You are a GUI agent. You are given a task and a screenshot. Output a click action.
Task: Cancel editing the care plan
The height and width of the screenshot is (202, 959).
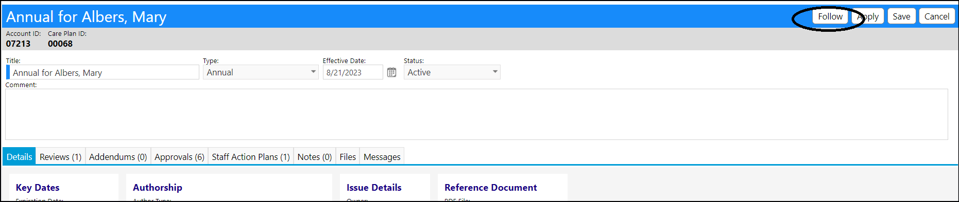[937, 16]
